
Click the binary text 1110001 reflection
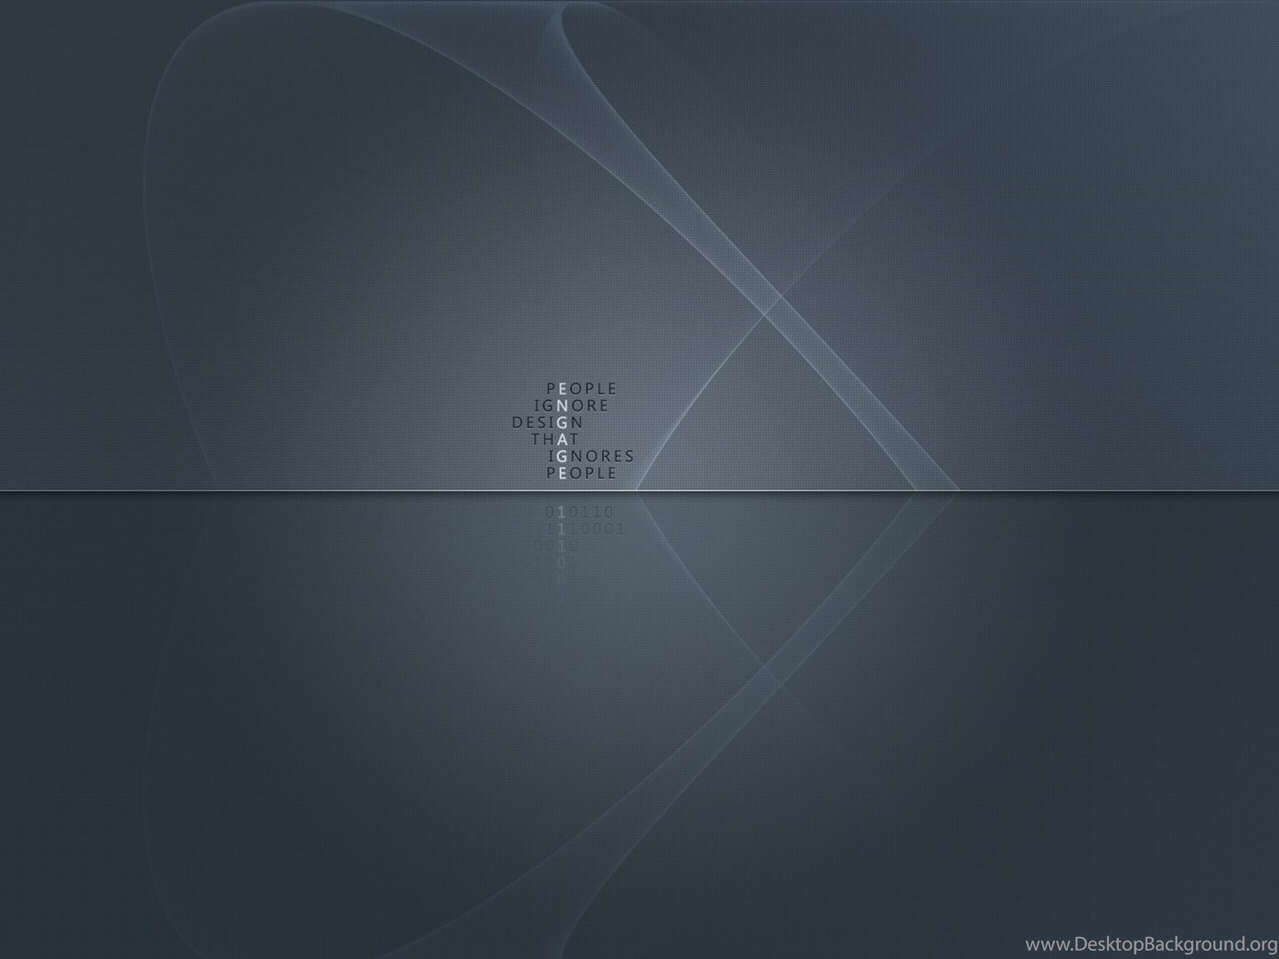[x=586, y=529]
